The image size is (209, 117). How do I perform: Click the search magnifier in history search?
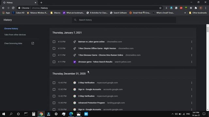[x=75, y=20]
